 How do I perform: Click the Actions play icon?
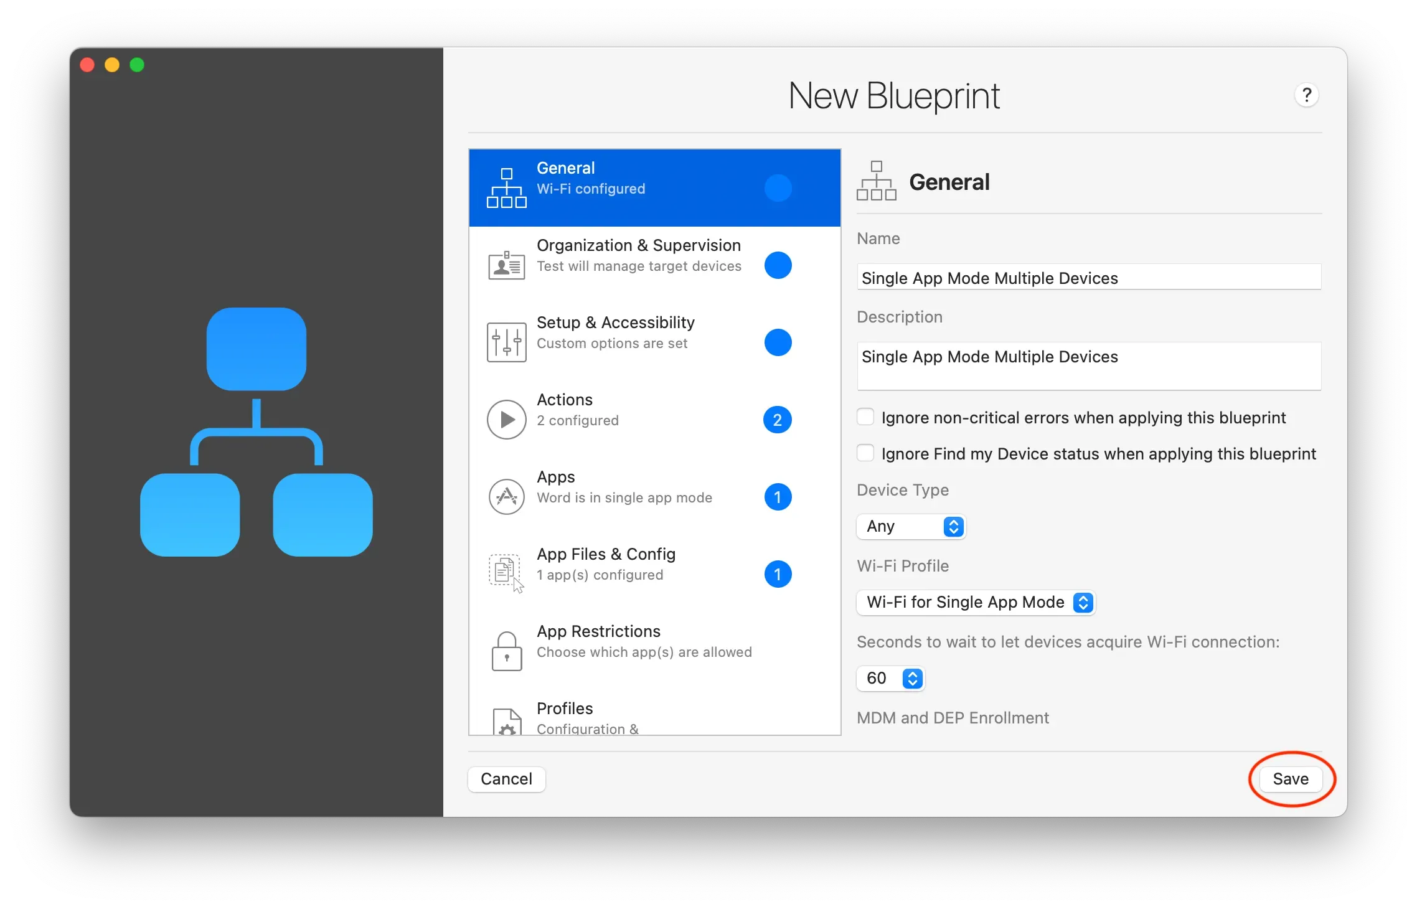pyautogui.click(x=506, y=420)
